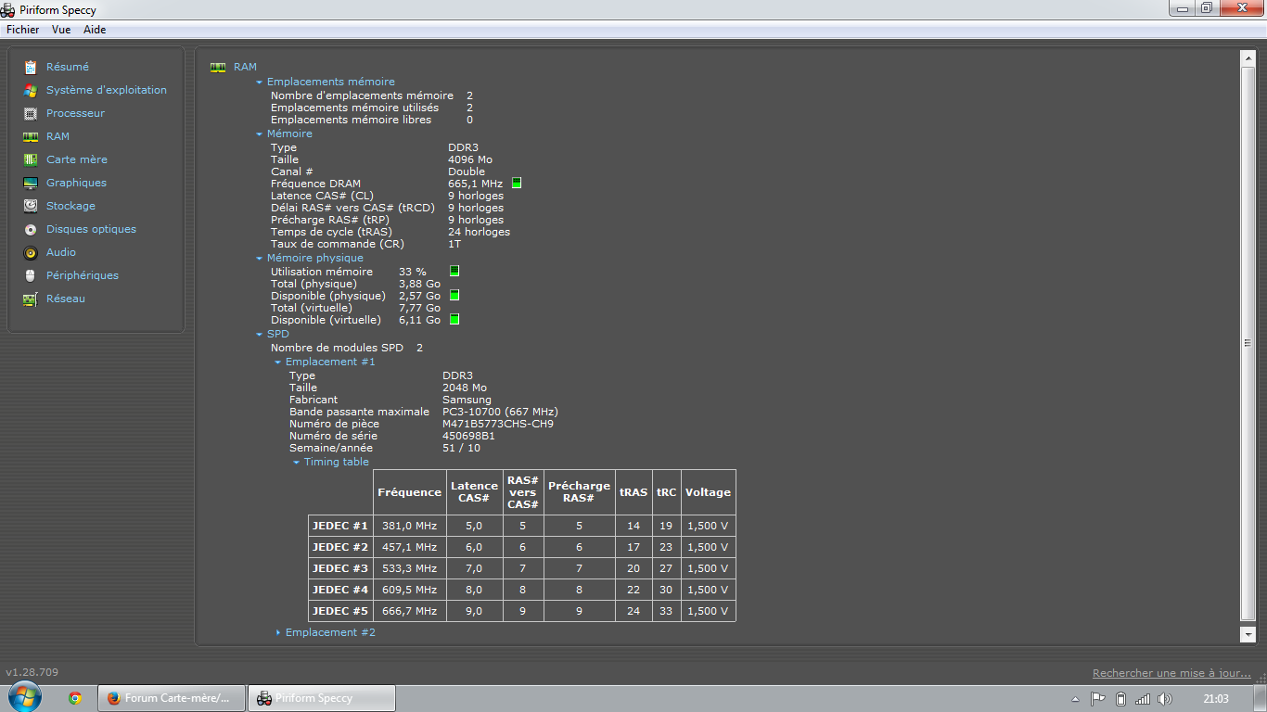Click the Taille value 4096 Mo

coord(470,159)
